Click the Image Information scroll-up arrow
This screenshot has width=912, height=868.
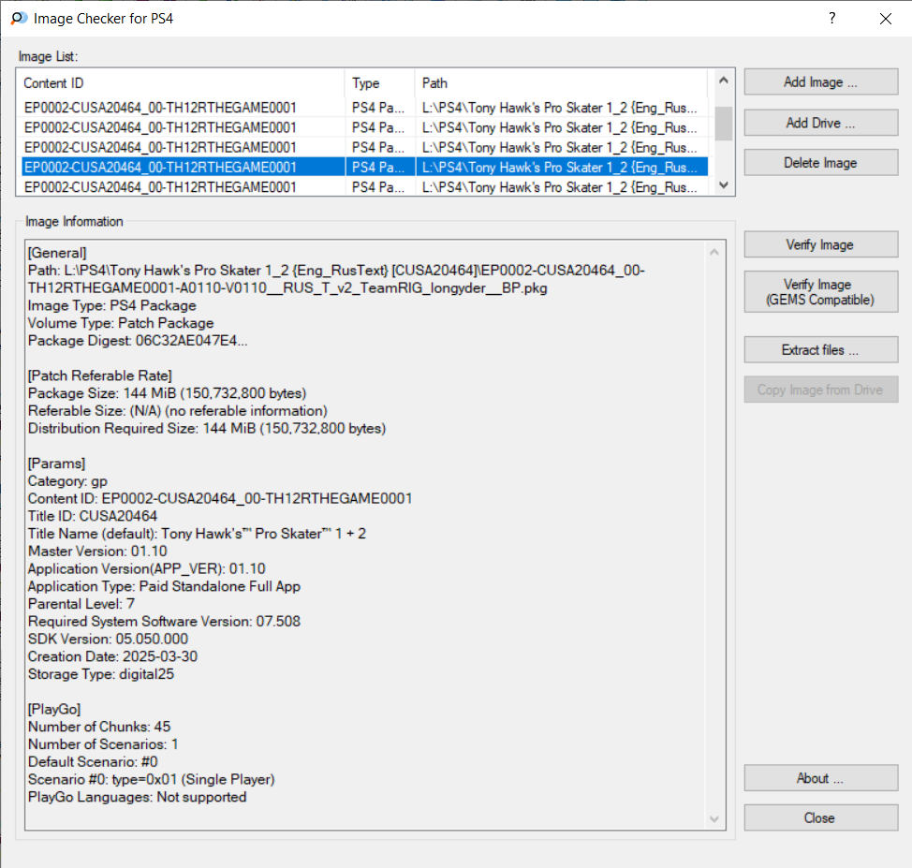tap(714, 252)
